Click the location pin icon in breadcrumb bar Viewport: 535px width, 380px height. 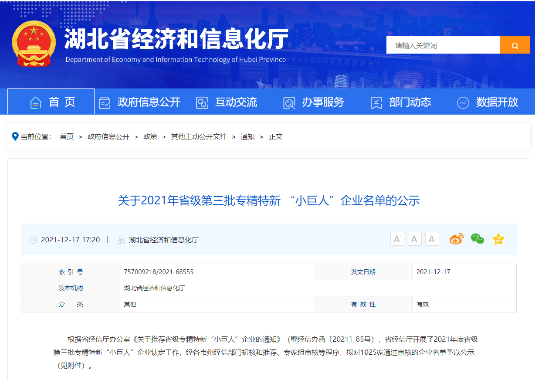point(15,136)
